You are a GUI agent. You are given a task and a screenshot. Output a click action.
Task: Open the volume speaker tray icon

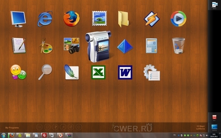pyautogui.click(x=207, y=135)
